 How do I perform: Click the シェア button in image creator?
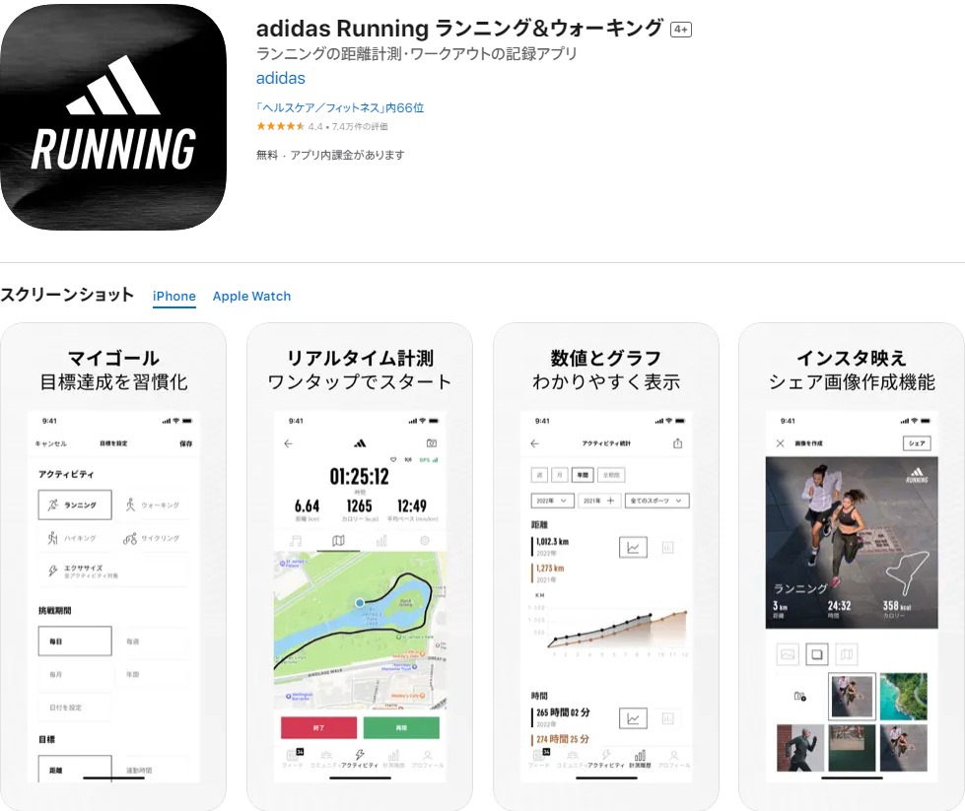click(917, 443)
